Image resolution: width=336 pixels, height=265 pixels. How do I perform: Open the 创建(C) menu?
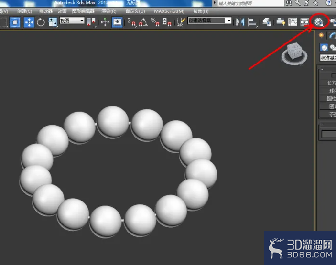tap(25, 11)
